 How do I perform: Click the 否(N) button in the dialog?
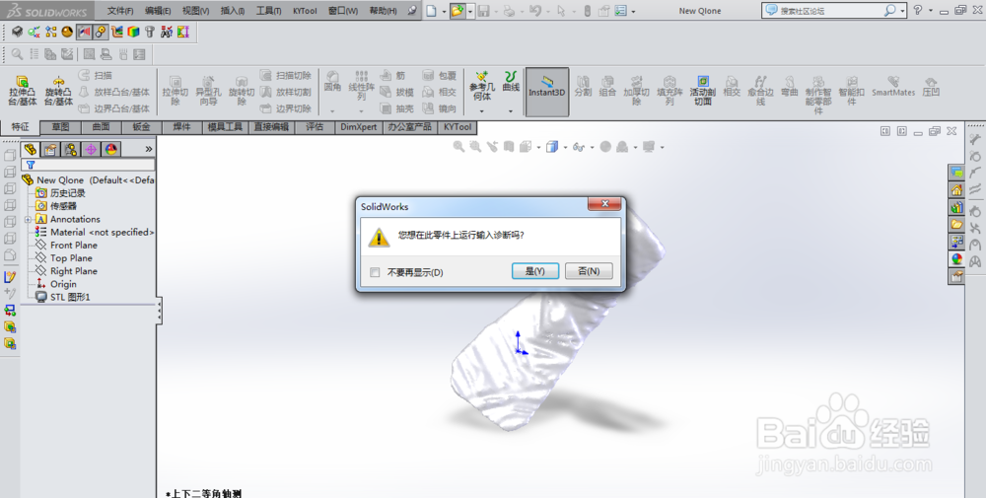[x=589, y=271]
